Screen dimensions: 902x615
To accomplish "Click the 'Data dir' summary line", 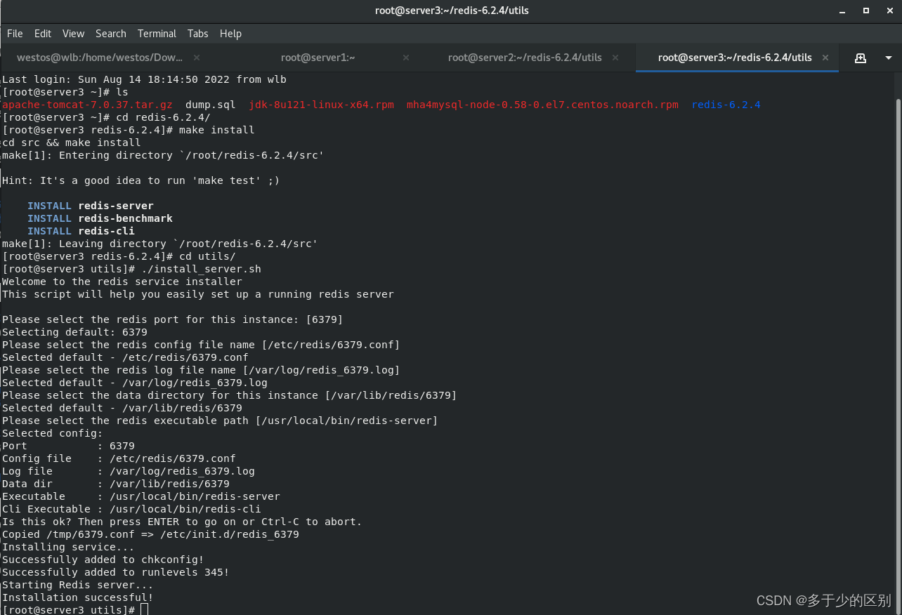I will (x=116, y=484).
